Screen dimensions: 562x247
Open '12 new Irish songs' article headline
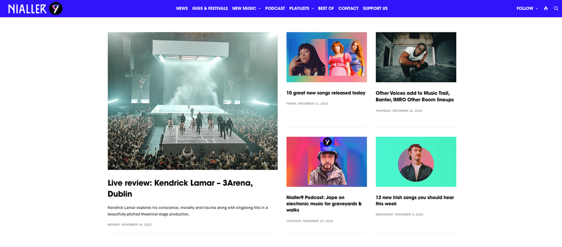click(x=415, y=201)
